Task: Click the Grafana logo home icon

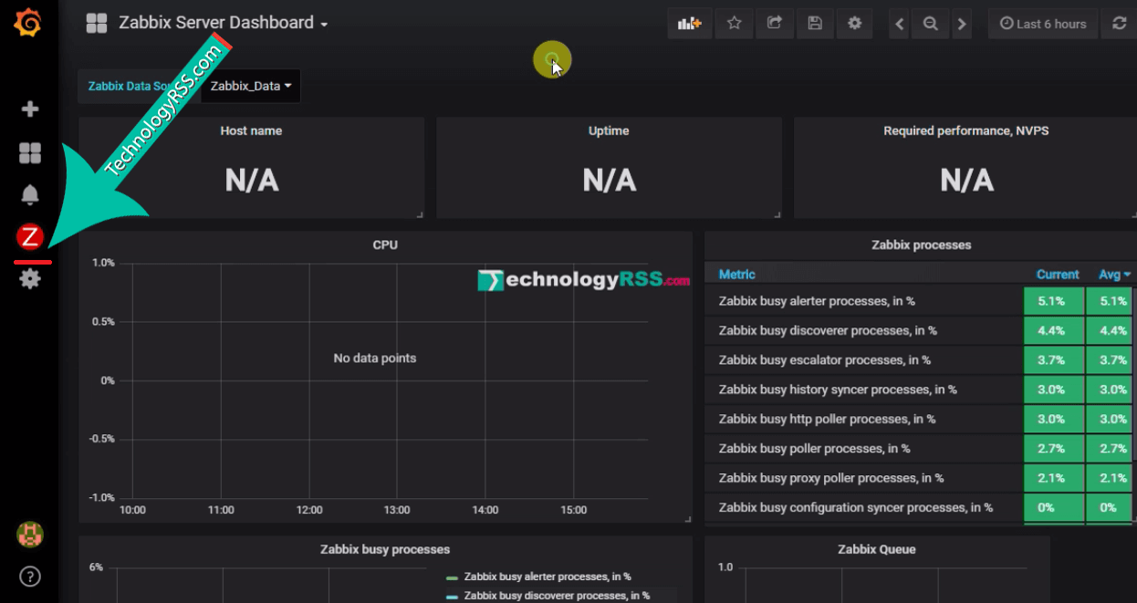Action: click(29, 23)
